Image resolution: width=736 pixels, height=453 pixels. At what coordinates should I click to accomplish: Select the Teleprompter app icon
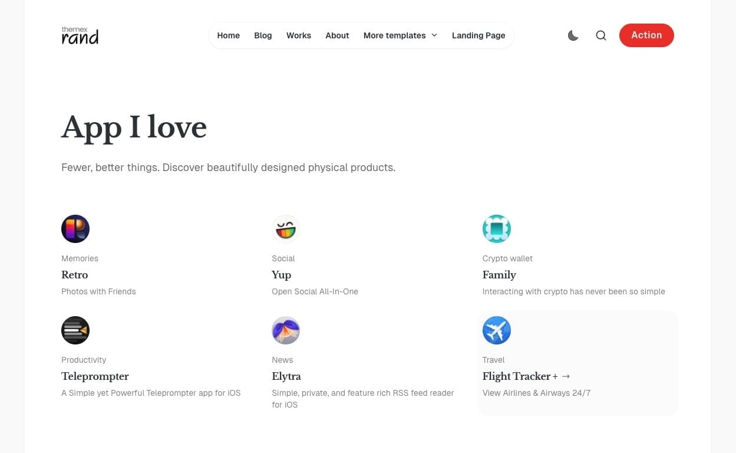(x=75, y=330)
